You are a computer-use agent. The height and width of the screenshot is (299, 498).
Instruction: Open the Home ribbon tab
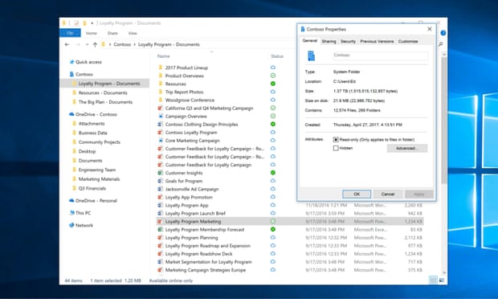(91, 33)
